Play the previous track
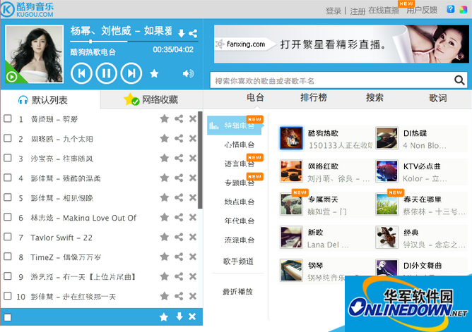The width and height of the screenshot is (472, 332). pyautogui.click(x=81, y=73)
